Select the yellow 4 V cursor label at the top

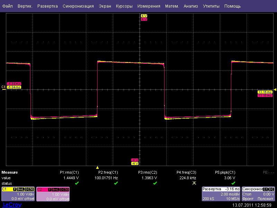pyautogui.click(x=144, y=16)
